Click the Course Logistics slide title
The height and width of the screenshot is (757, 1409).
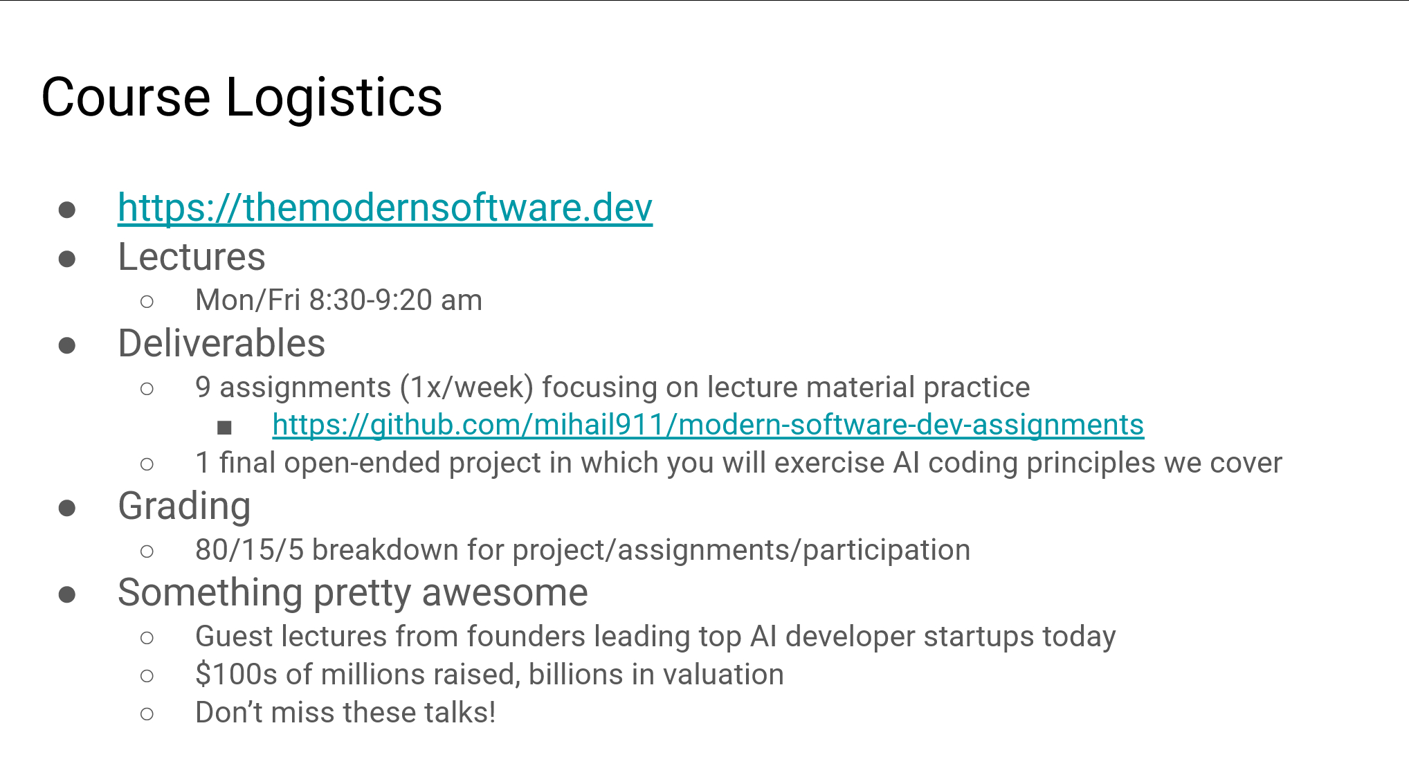[242, 97]
